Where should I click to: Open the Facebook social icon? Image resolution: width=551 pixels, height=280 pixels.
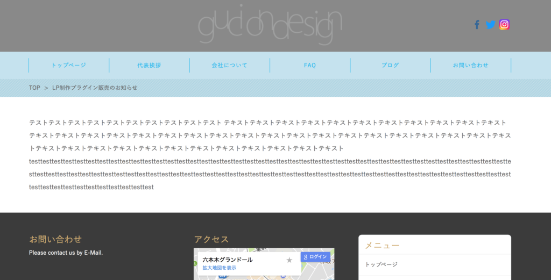click(477, 25)
